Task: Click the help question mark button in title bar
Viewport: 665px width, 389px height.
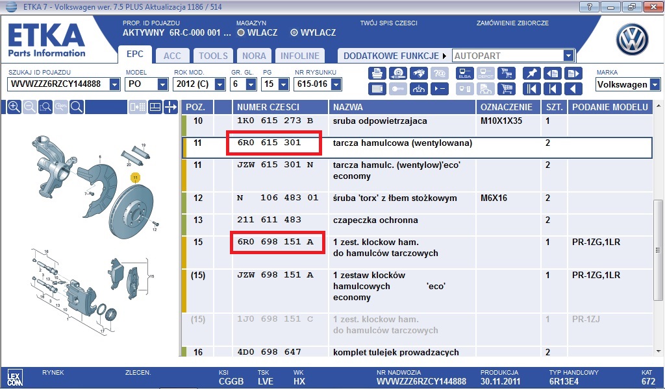Action: (590, 6)
